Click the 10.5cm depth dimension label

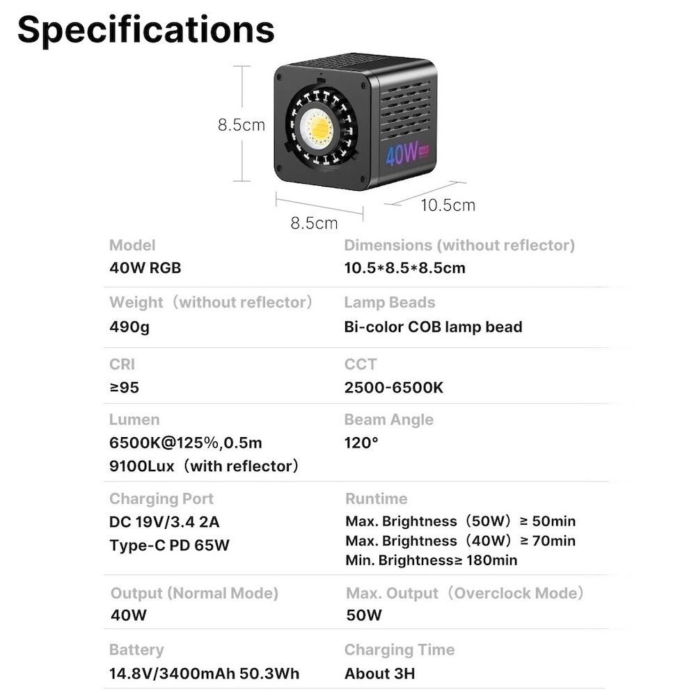coord(448,205)
